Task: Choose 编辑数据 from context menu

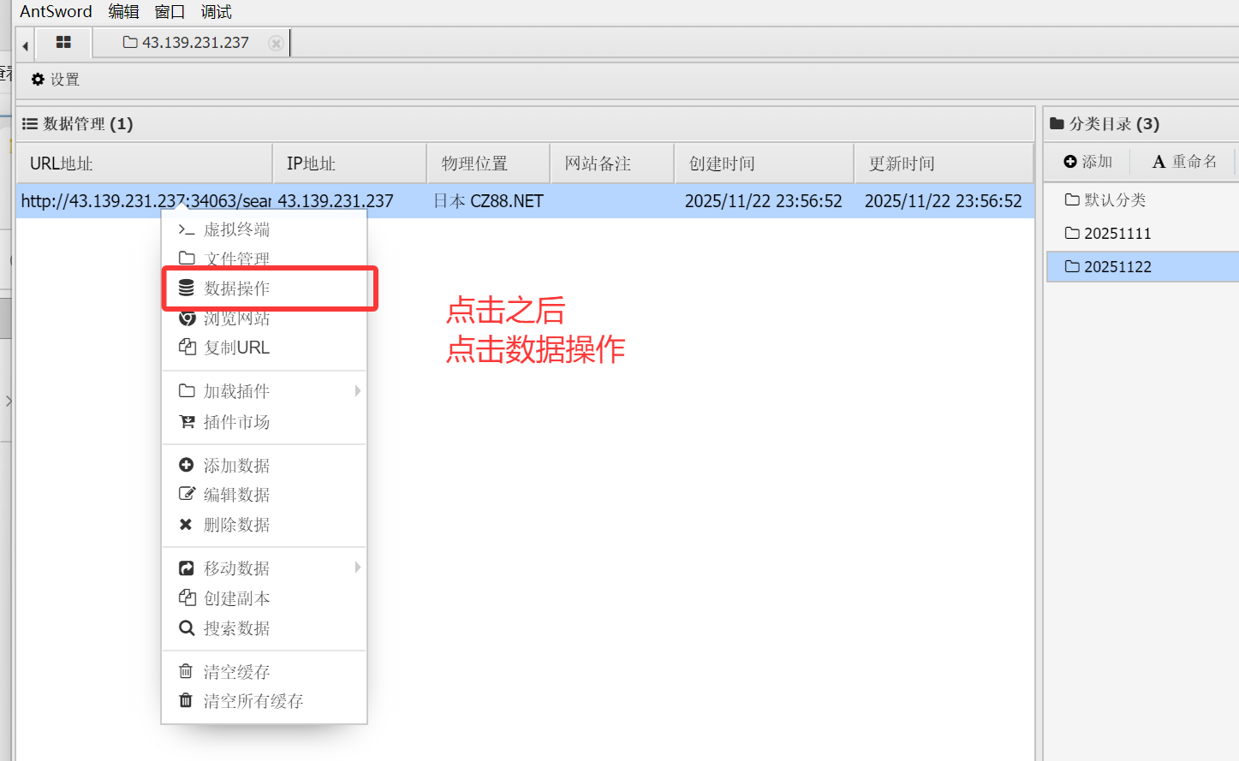Action: point(265,495)
